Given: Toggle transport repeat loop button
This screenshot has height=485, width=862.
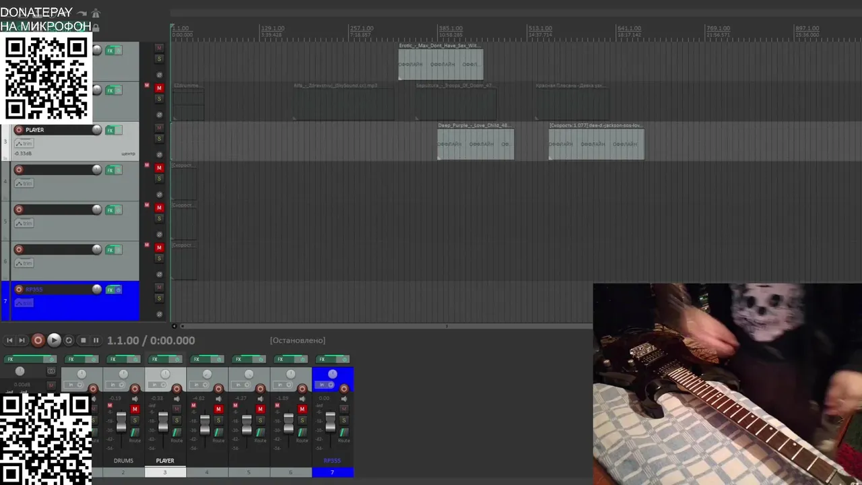Looking at the screenshot, I should tap(69, 341).
